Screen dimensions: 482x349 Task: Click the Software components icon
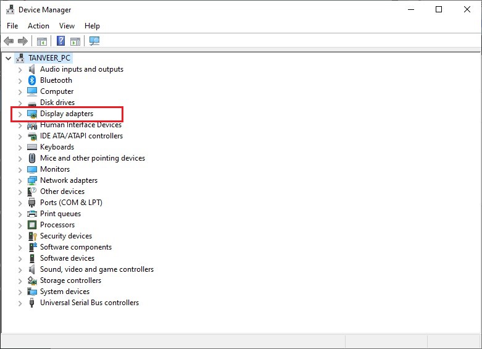(x=33, y=247)
